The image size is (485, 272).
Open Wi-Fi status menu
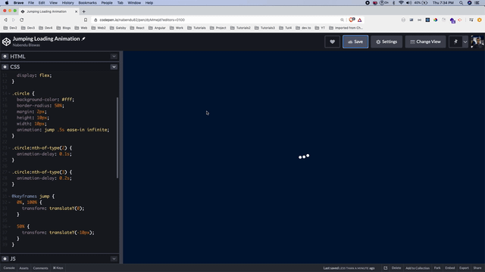(x=401, y=3)
